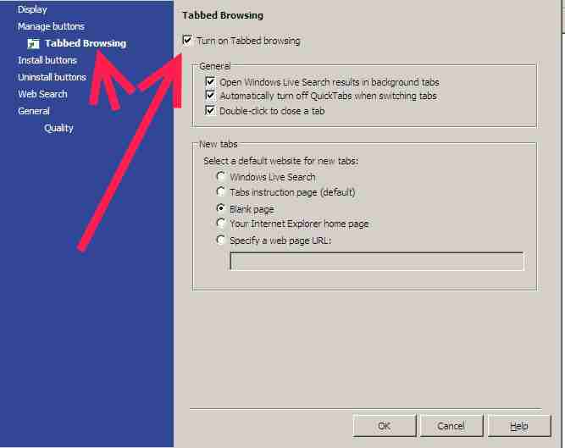Go to Uninstall buttons page
Image resolution: width=565 pixels, height=448 pixels.
52,77
